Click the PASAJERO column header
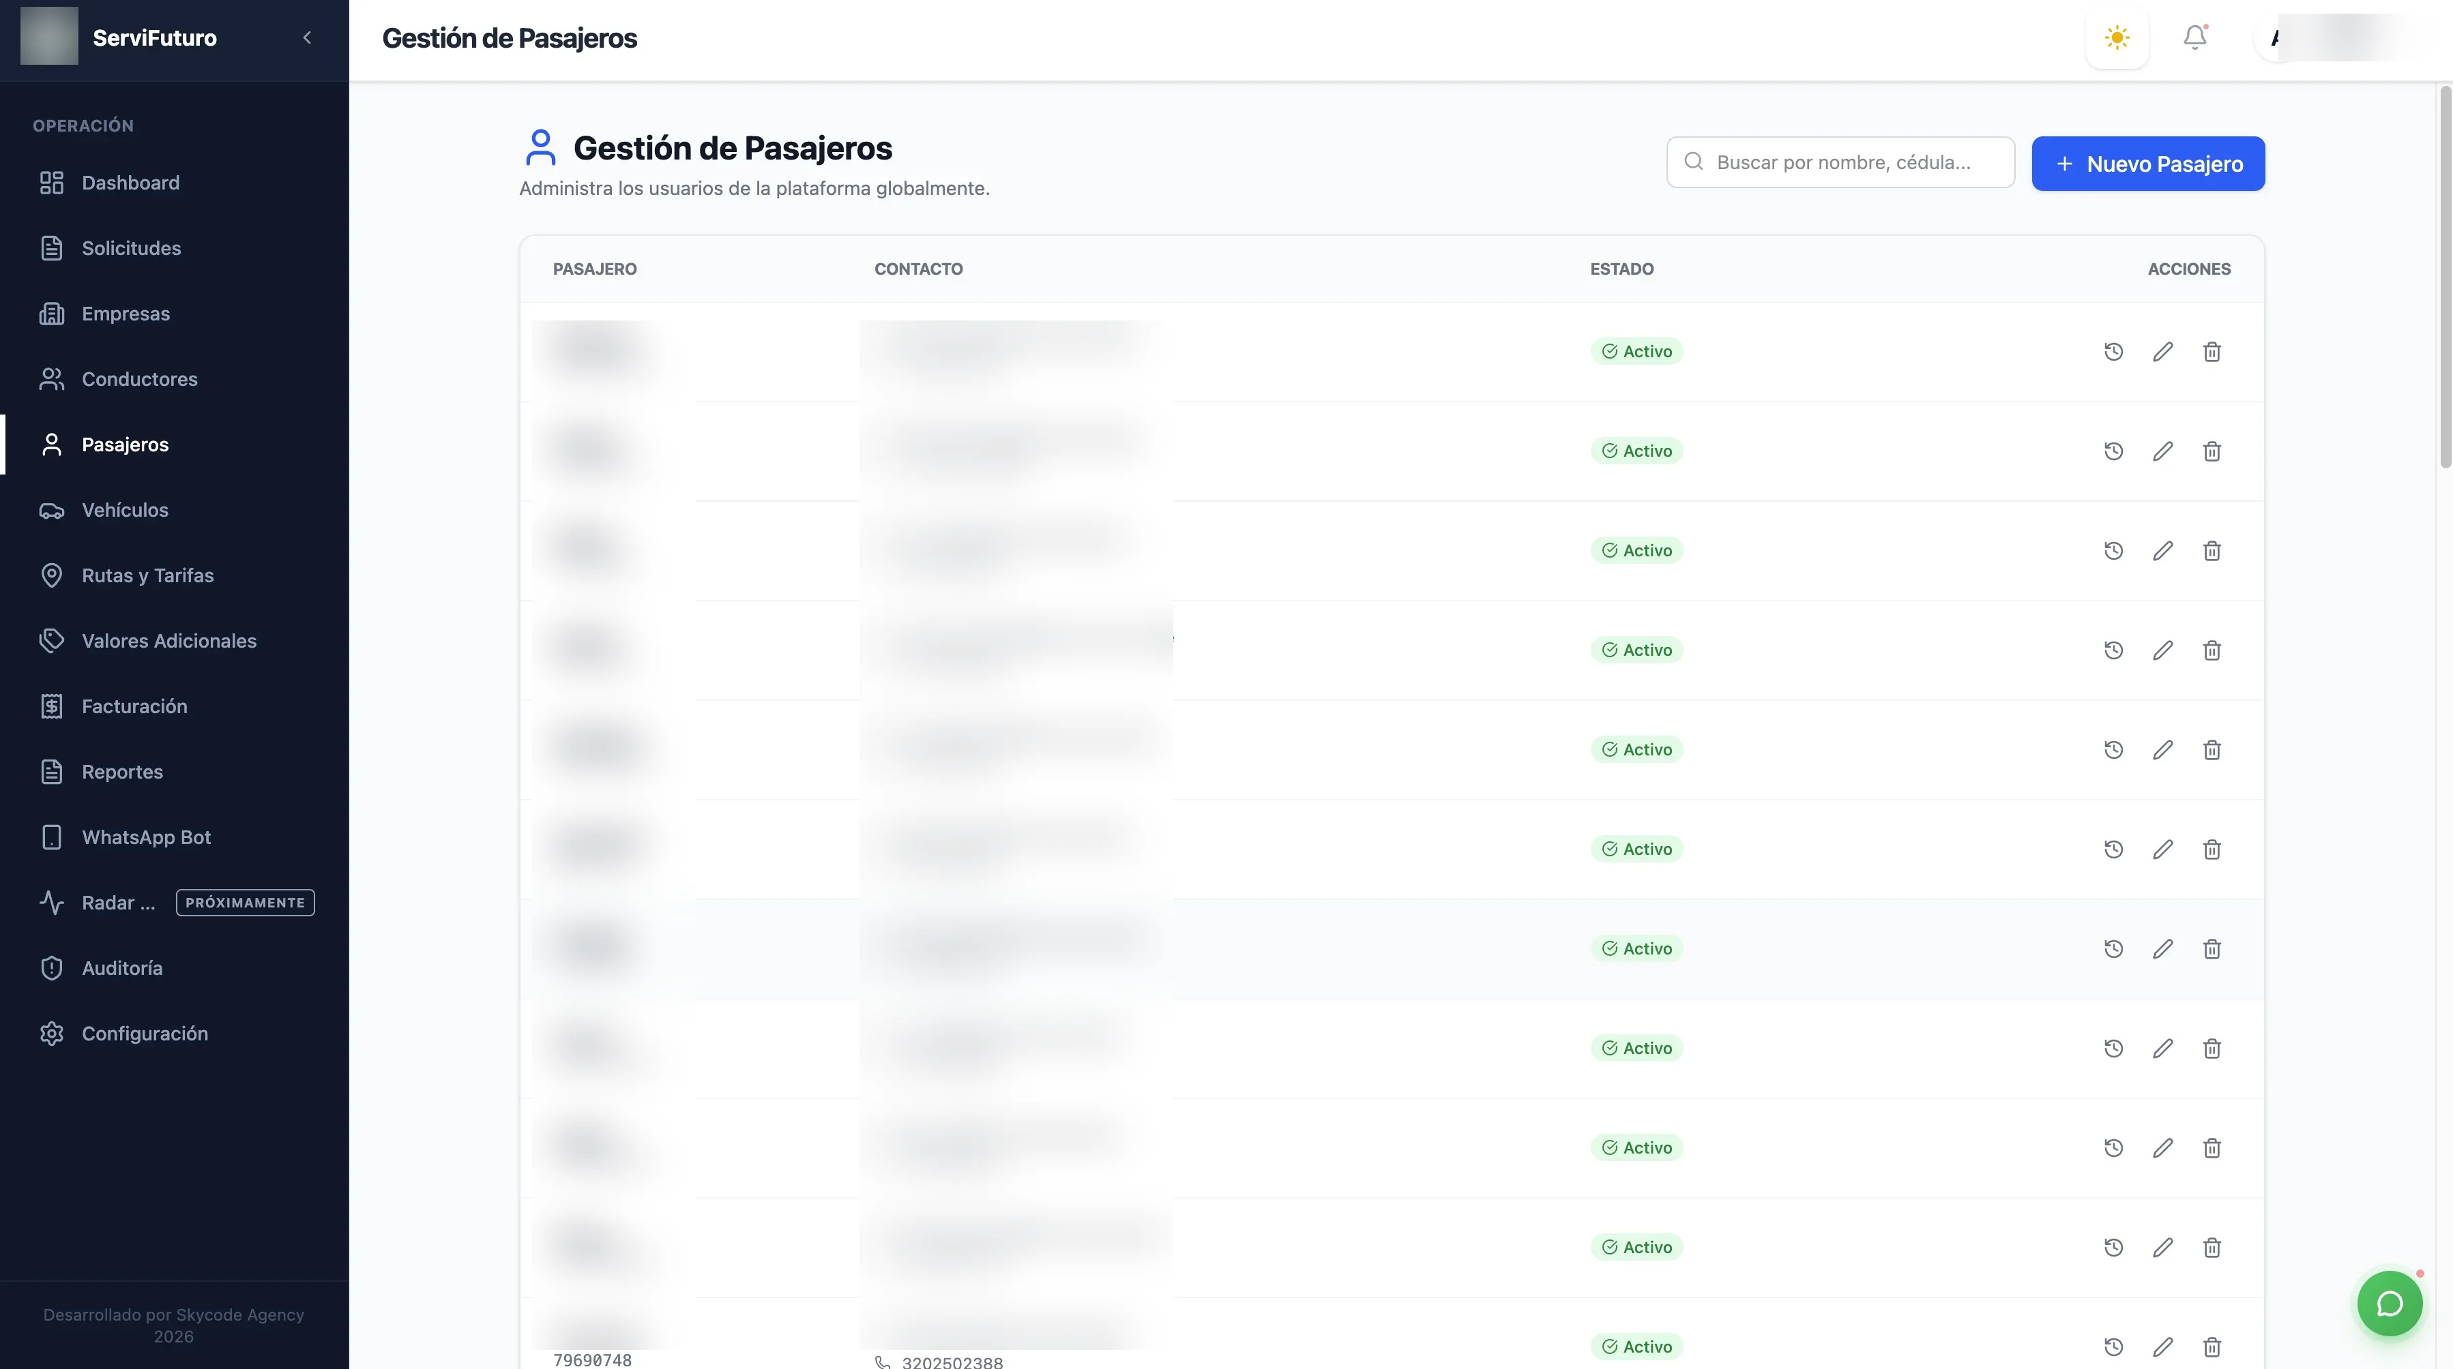 594,269
